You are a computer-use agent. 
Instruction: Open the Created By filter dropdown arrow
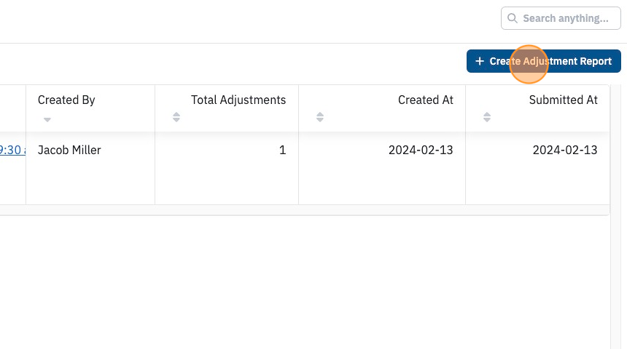(x=47, y=120)
